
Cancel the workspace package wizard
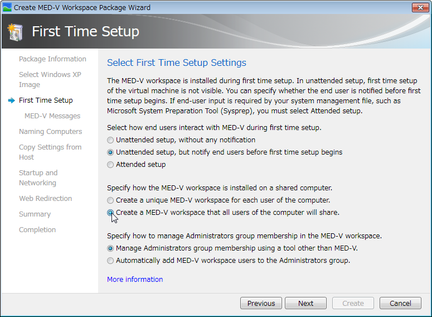[x=400, y=303]
